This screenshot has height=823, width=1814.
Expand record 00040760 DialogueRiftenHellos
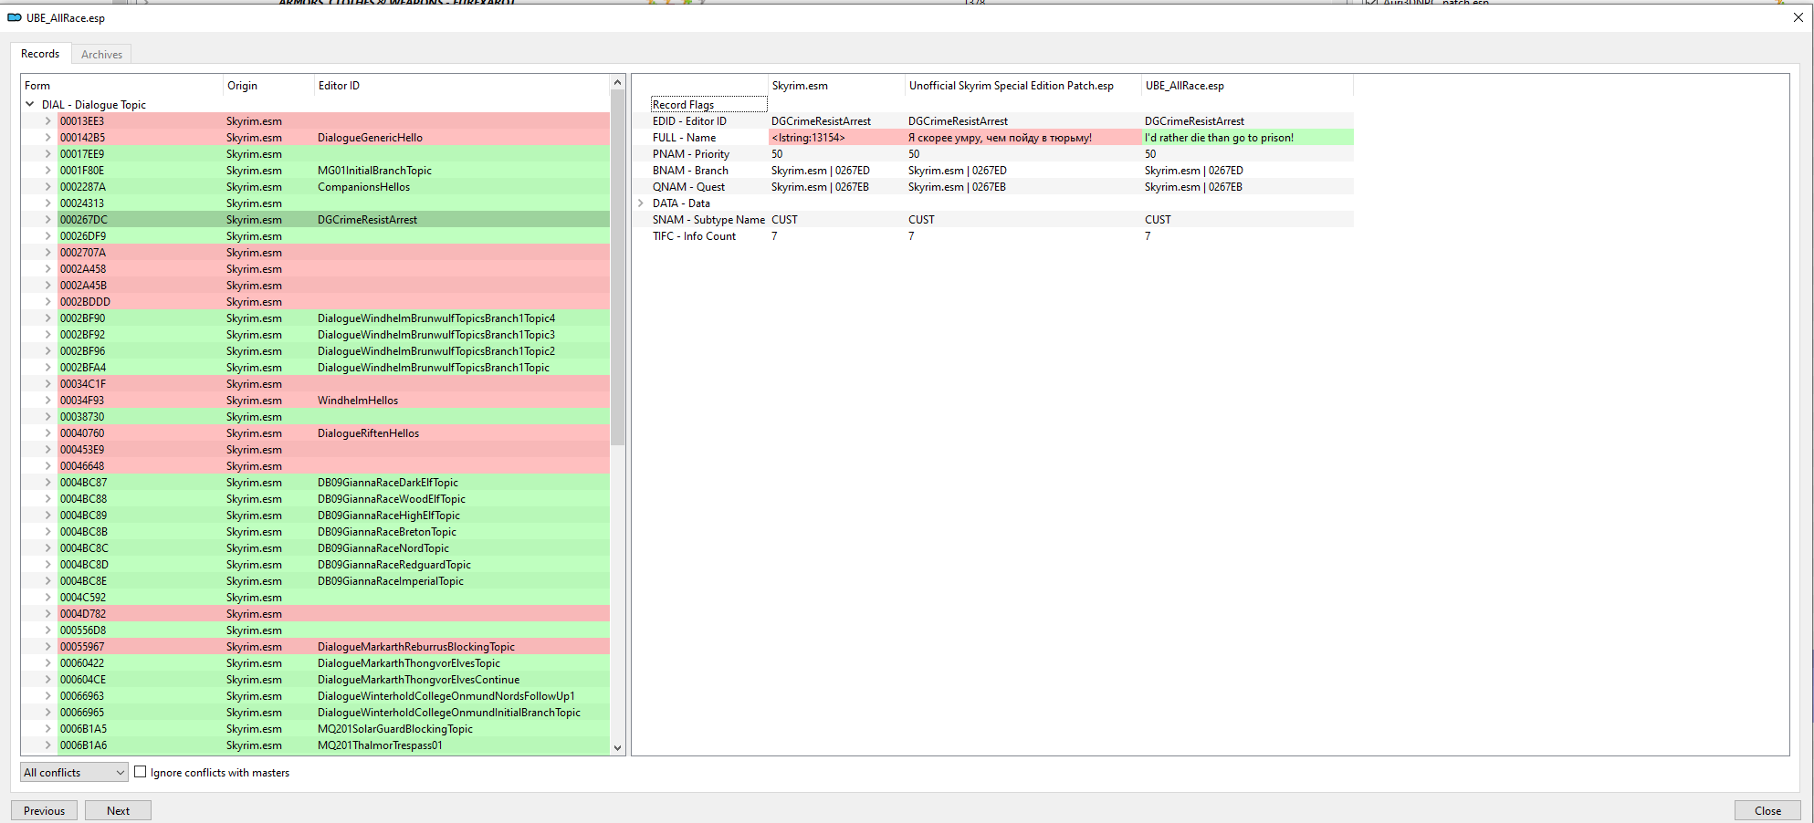pos(48,433)
